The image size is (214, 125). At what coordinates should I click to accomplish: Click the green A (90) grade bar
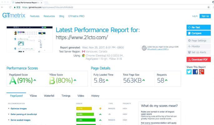(x=86, y=120)
